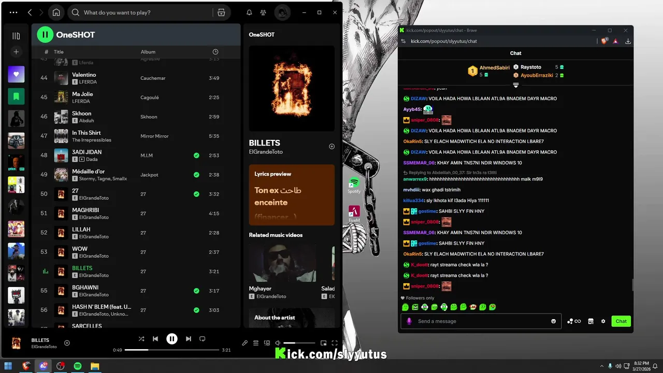Open the play queue icon
Viewport: 663px width, 373px height.
click(x=256, y=343)
